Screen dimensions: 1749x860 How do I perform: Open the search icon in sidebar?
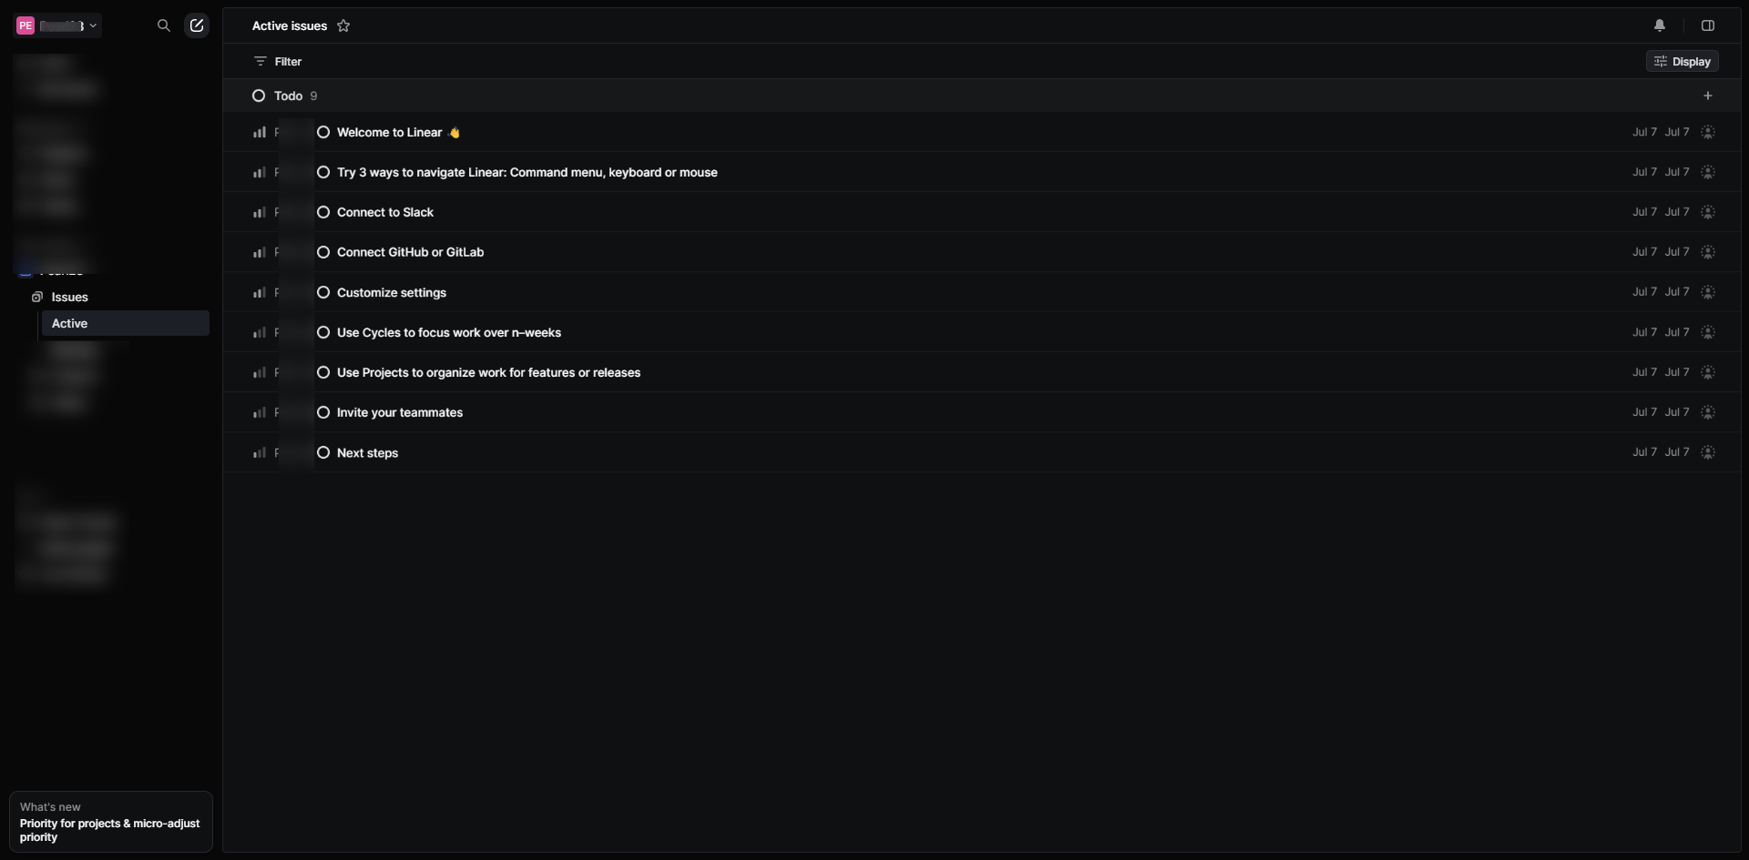164,25
